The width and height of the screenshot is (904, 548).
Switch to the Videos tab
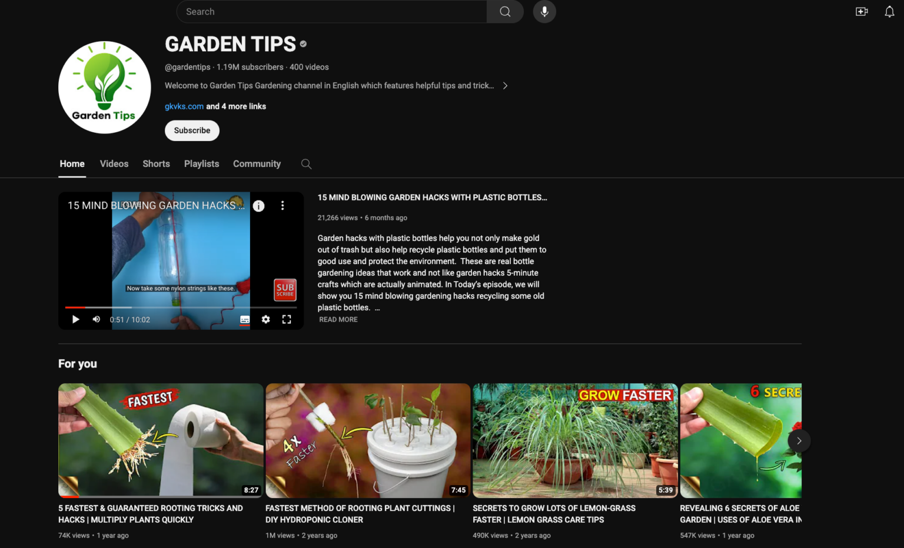(x=114, y=164)
